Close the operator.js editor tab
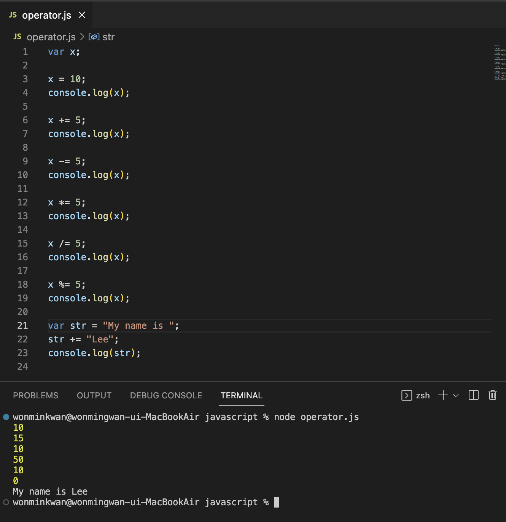This screenshot has height=522, width=506. click(82, 15)
